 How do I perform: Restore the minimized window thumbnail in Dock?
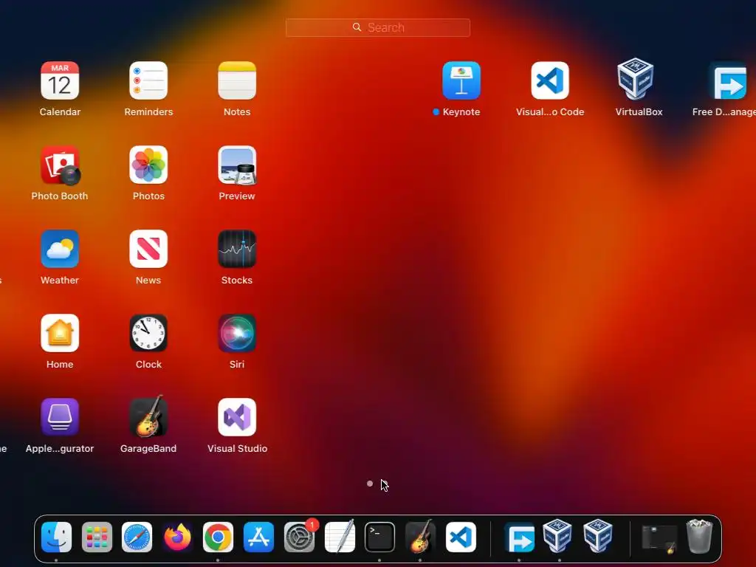coord(659,538)
